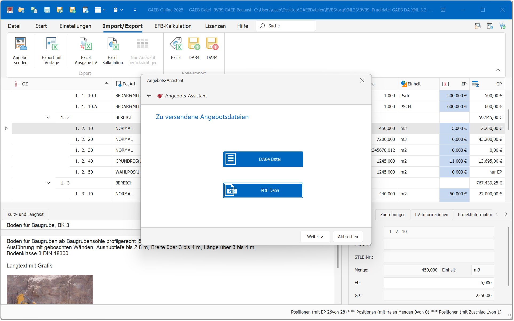Toggle the PDF Datei option

(263, 190)
